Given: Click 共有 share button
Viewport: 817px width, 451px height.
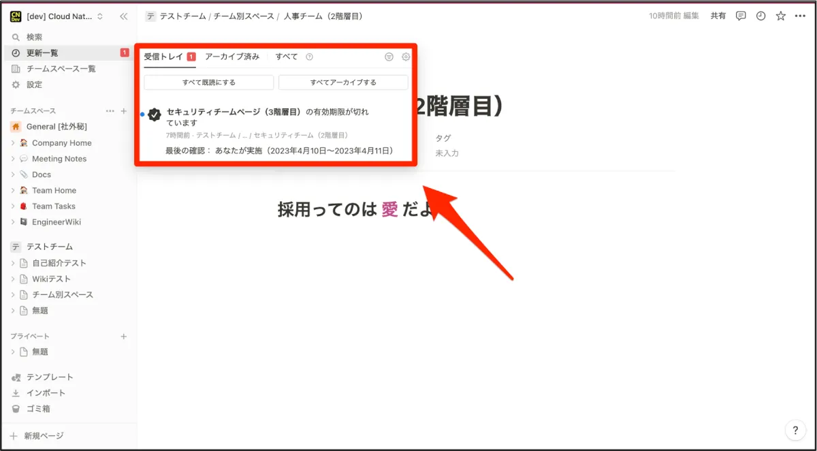Looking at the screenshot, I should pyautogui.click(x=718, y=16).
